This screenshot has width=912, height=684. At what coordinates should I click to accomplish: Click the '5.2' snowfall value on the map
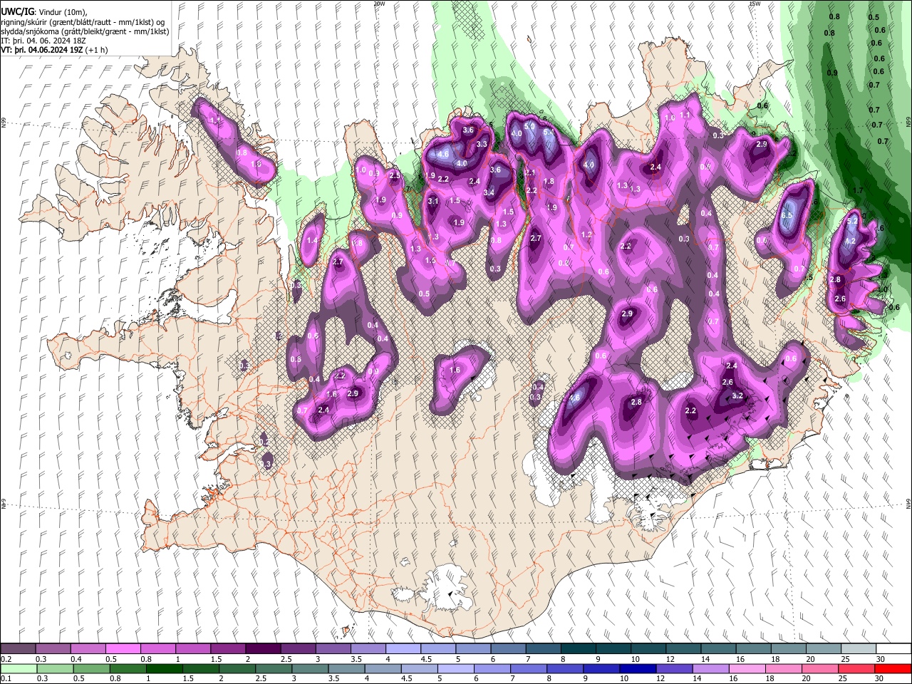click(x=851, y=222)
